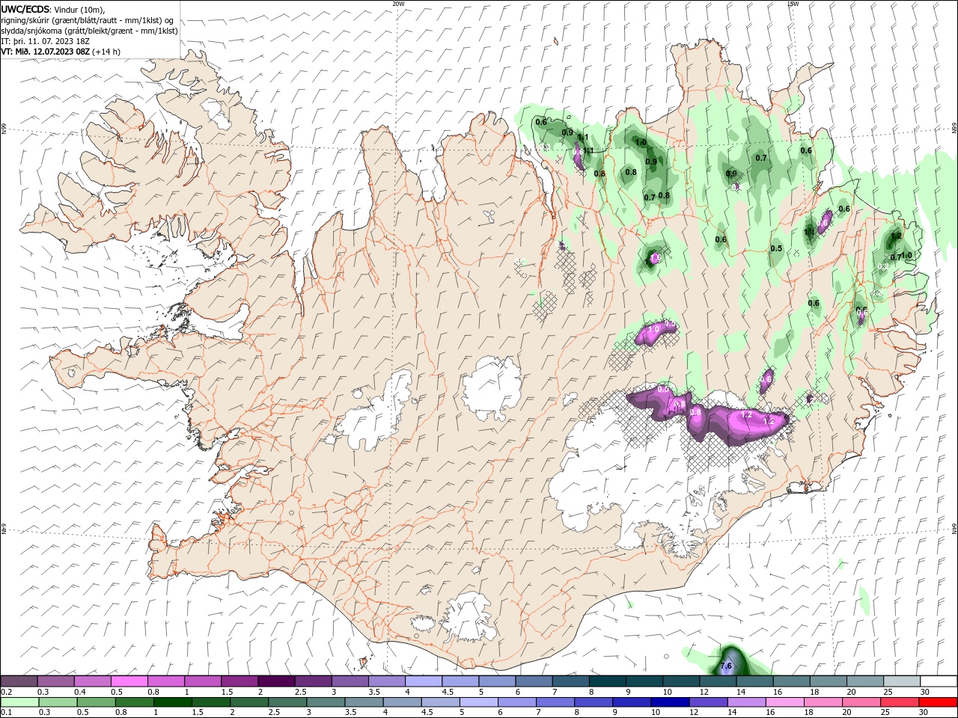Click the 0.1 label in the rain scale

pyautogui.click(x=7, y=713)
